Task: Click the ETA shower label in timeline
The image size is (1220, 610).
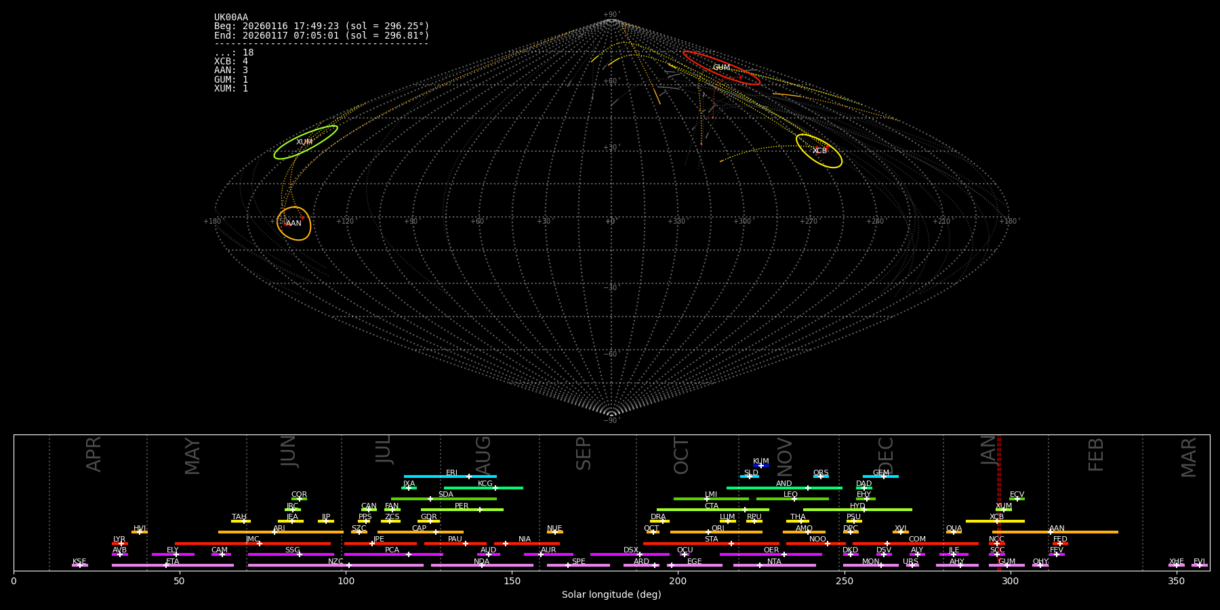Action: tap(173, 562)
